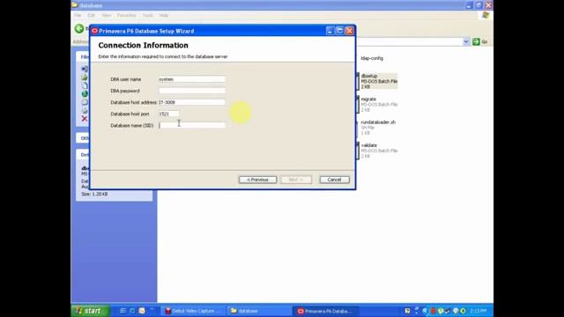Click the globe publish-to-web task icon
Image resolution: width=564 pixels, height=317 pixels.
85,94
